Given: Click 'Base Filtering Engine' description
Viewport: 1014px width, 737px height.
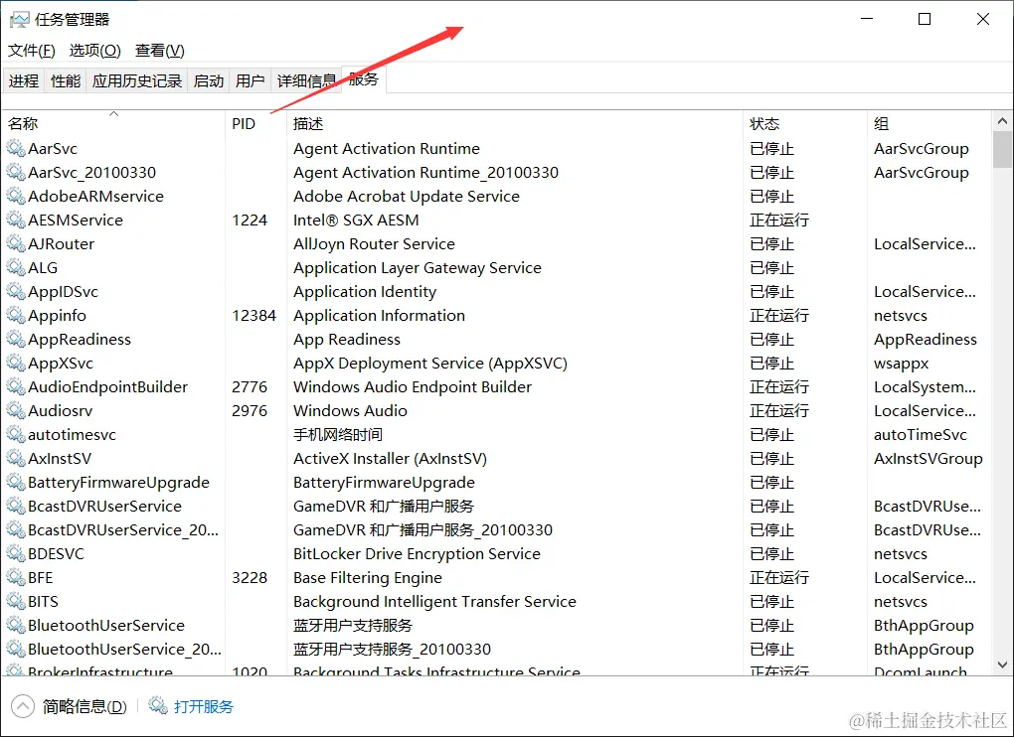Looking at the screenshot, I should click(367, 578).
